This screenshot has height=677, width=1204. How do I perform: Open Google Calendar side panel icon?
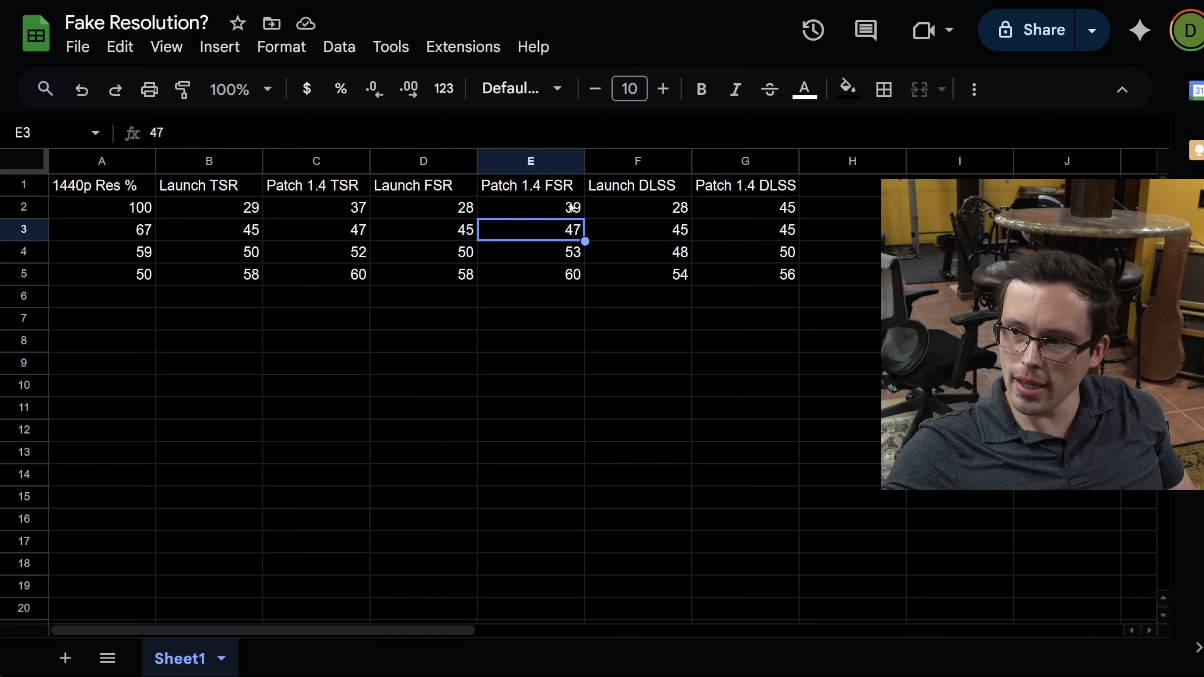click(1197, 90)
